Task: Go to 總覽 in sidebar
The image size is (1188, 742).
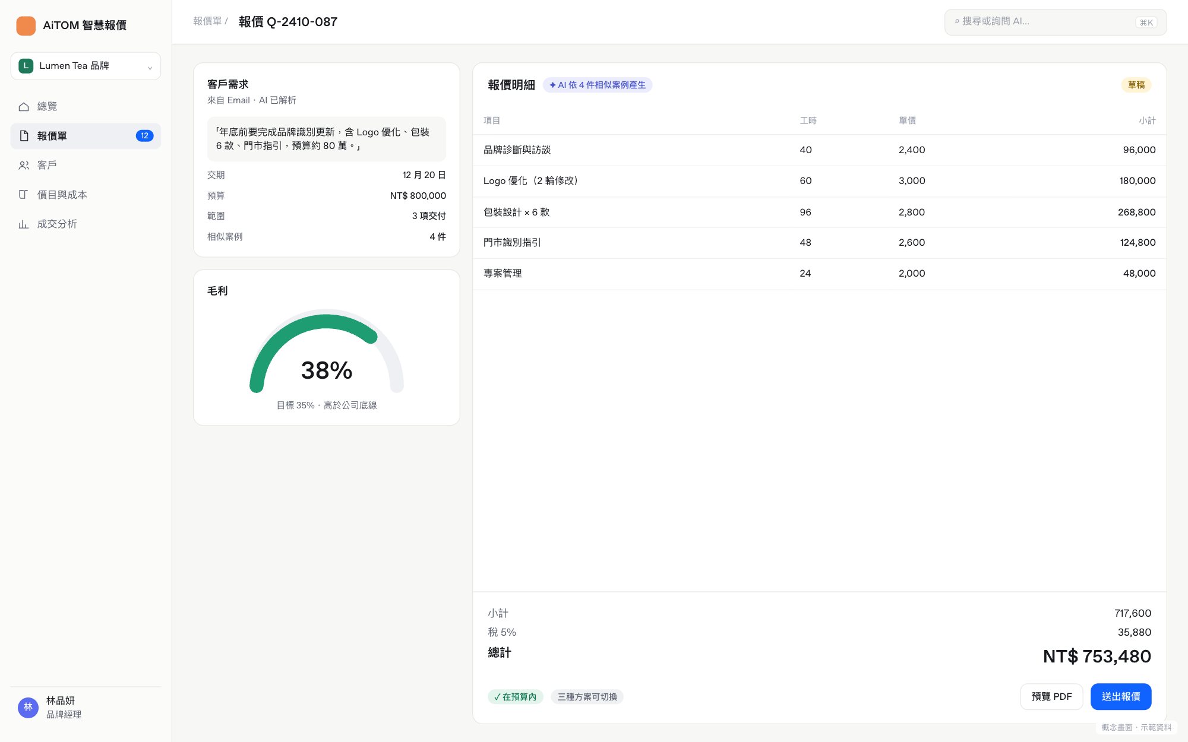Action: pyautogui.click(x=86, y=107)
